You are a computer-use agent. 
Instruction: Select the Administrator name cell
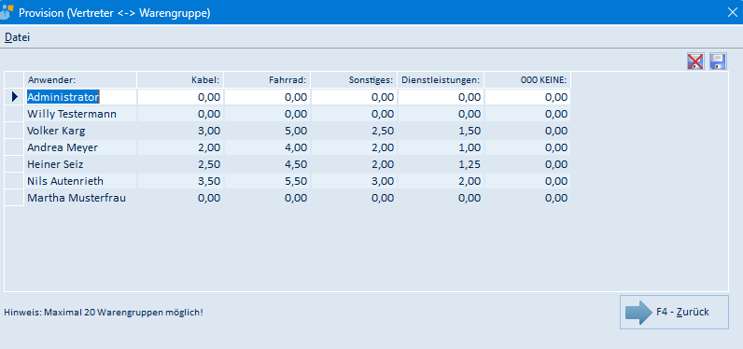80,97
